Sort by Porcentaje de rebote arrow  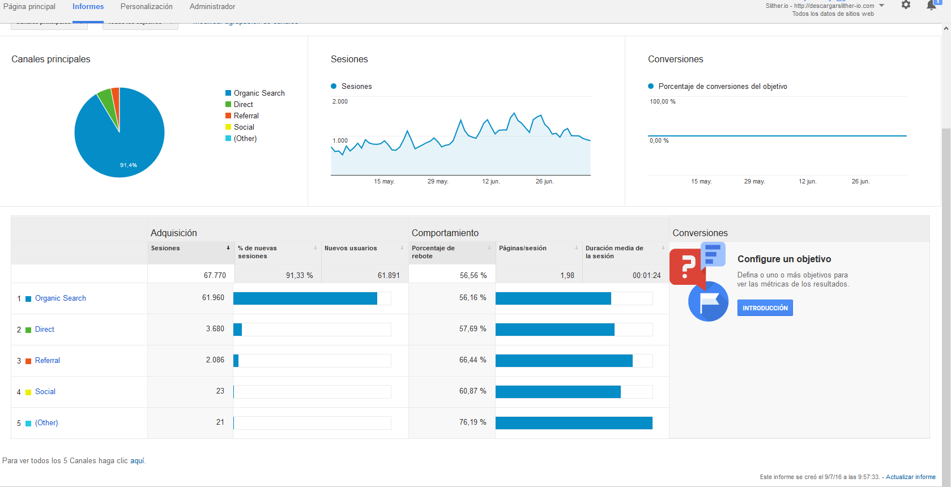[x=489, y=248]
